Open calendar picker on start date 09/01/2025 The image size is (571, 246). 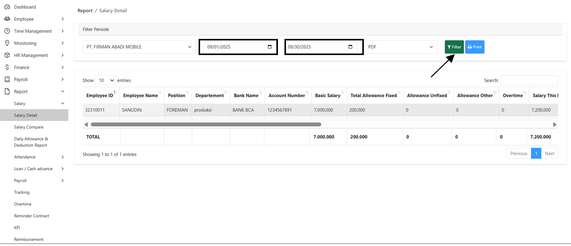[x=269, y=47]
